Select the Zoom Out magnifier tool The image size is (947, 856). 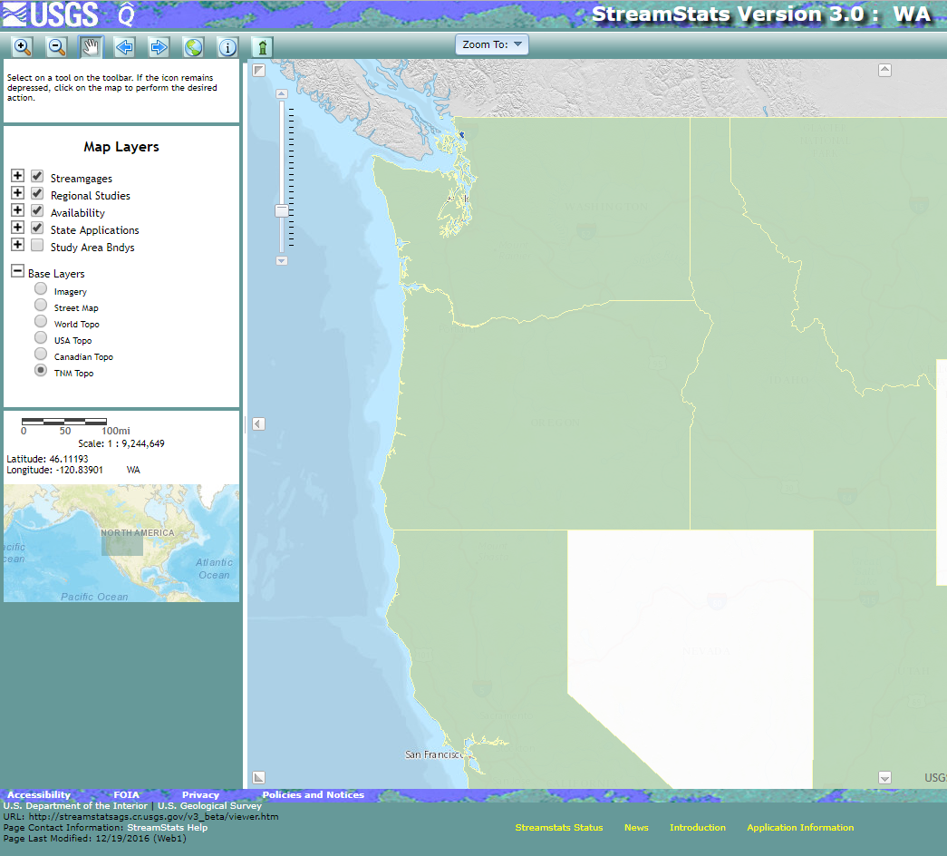(x=56, y=46)
